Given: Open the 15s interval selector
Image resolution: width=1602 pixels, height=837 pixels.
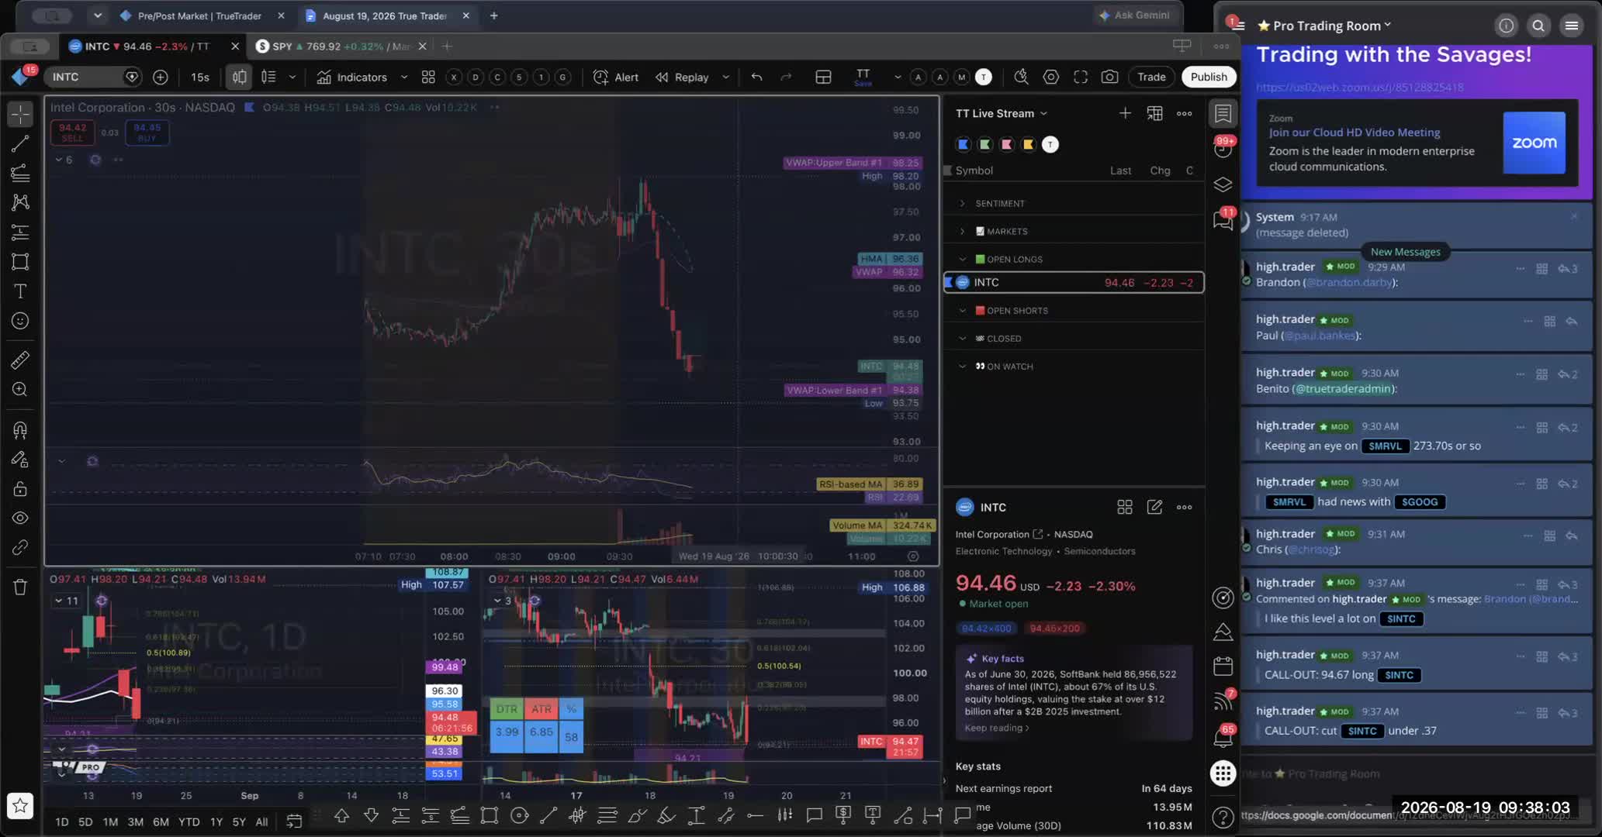Looking at the screenshot, I should click(x=200, y=77).
